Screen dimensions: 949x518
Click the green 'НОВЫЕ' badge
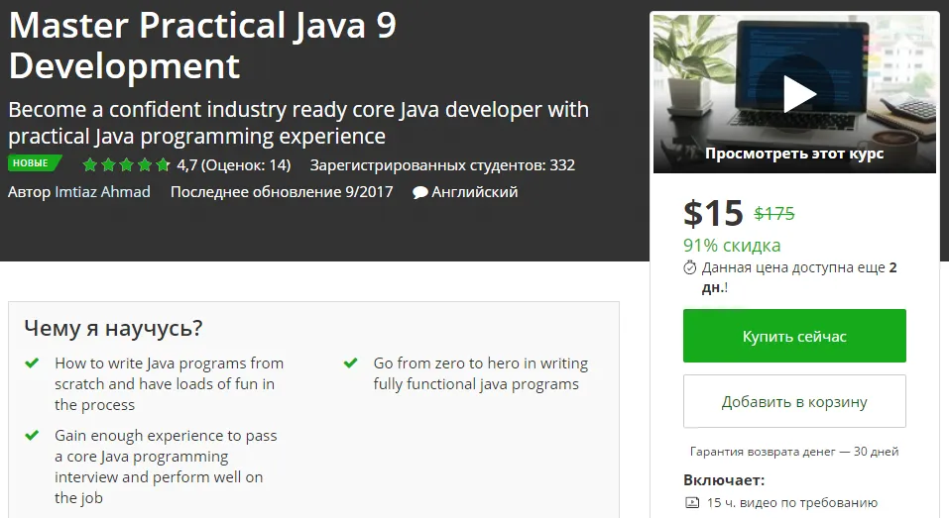pyautogui.click(x=33, y=163)
